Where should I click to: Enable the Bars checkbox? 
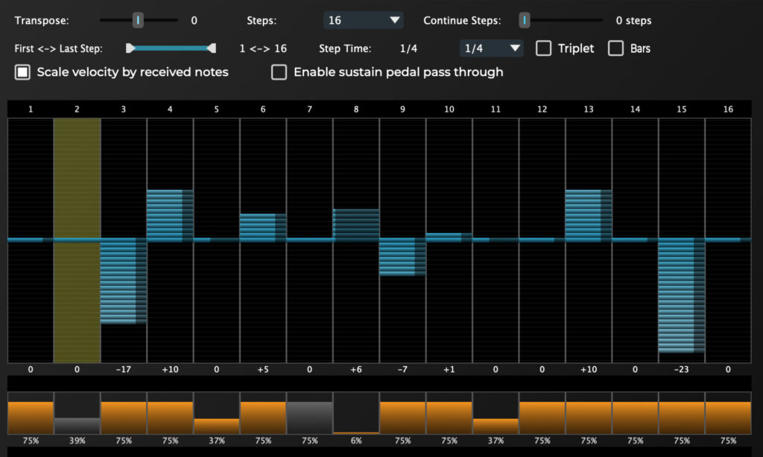point(616,48)
